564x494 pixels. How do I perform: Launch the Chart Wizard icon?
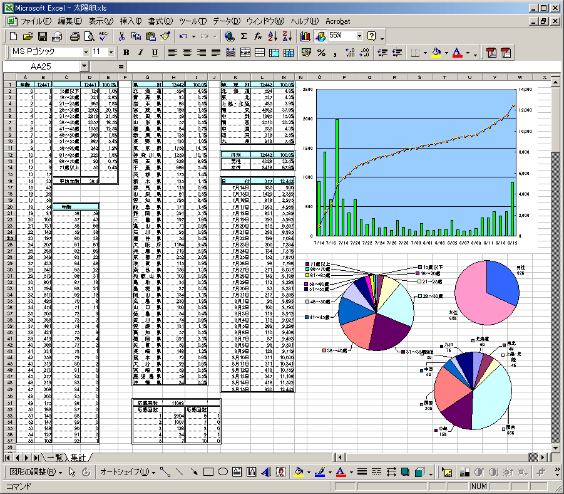click(305, 36)
